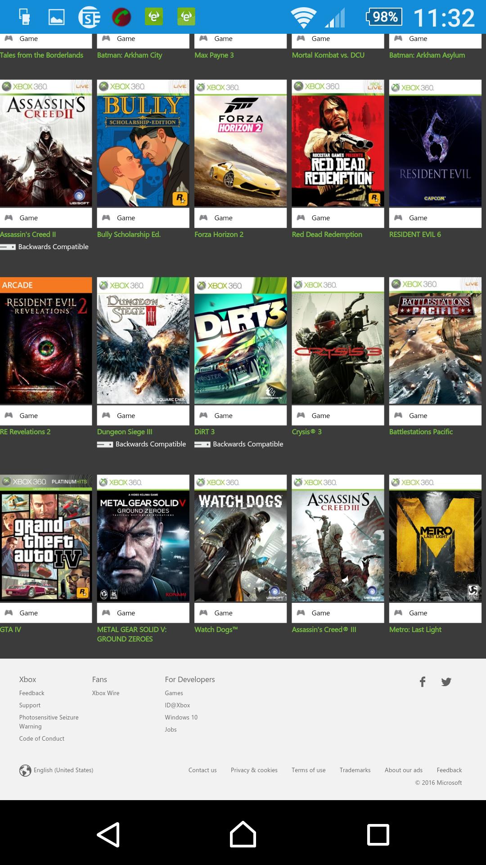The width and height of the screenshot is (486, 865).
Task: Tap the globe icon beside English (United States)
Action: click(25, 770)
